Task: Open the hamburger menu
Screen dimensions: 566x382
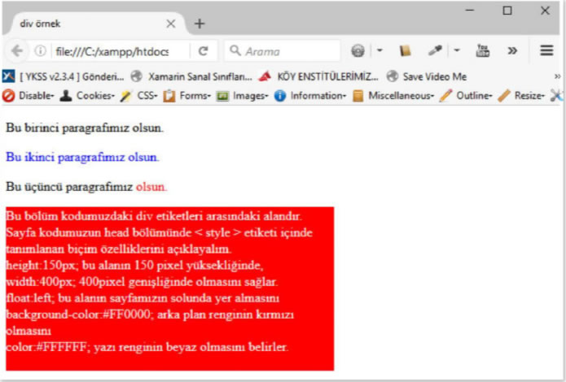Action: click(x=547, y=50)
